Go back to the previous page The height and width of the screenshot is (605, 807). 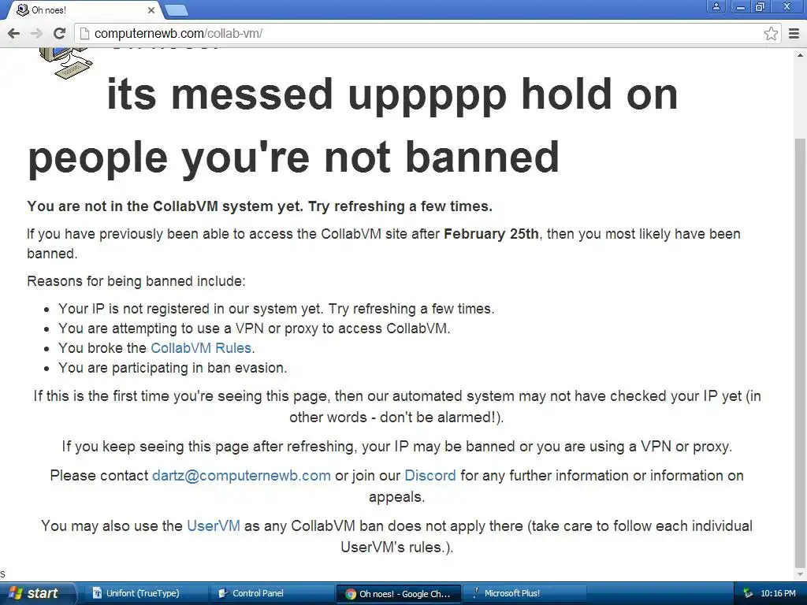(14, 33)
